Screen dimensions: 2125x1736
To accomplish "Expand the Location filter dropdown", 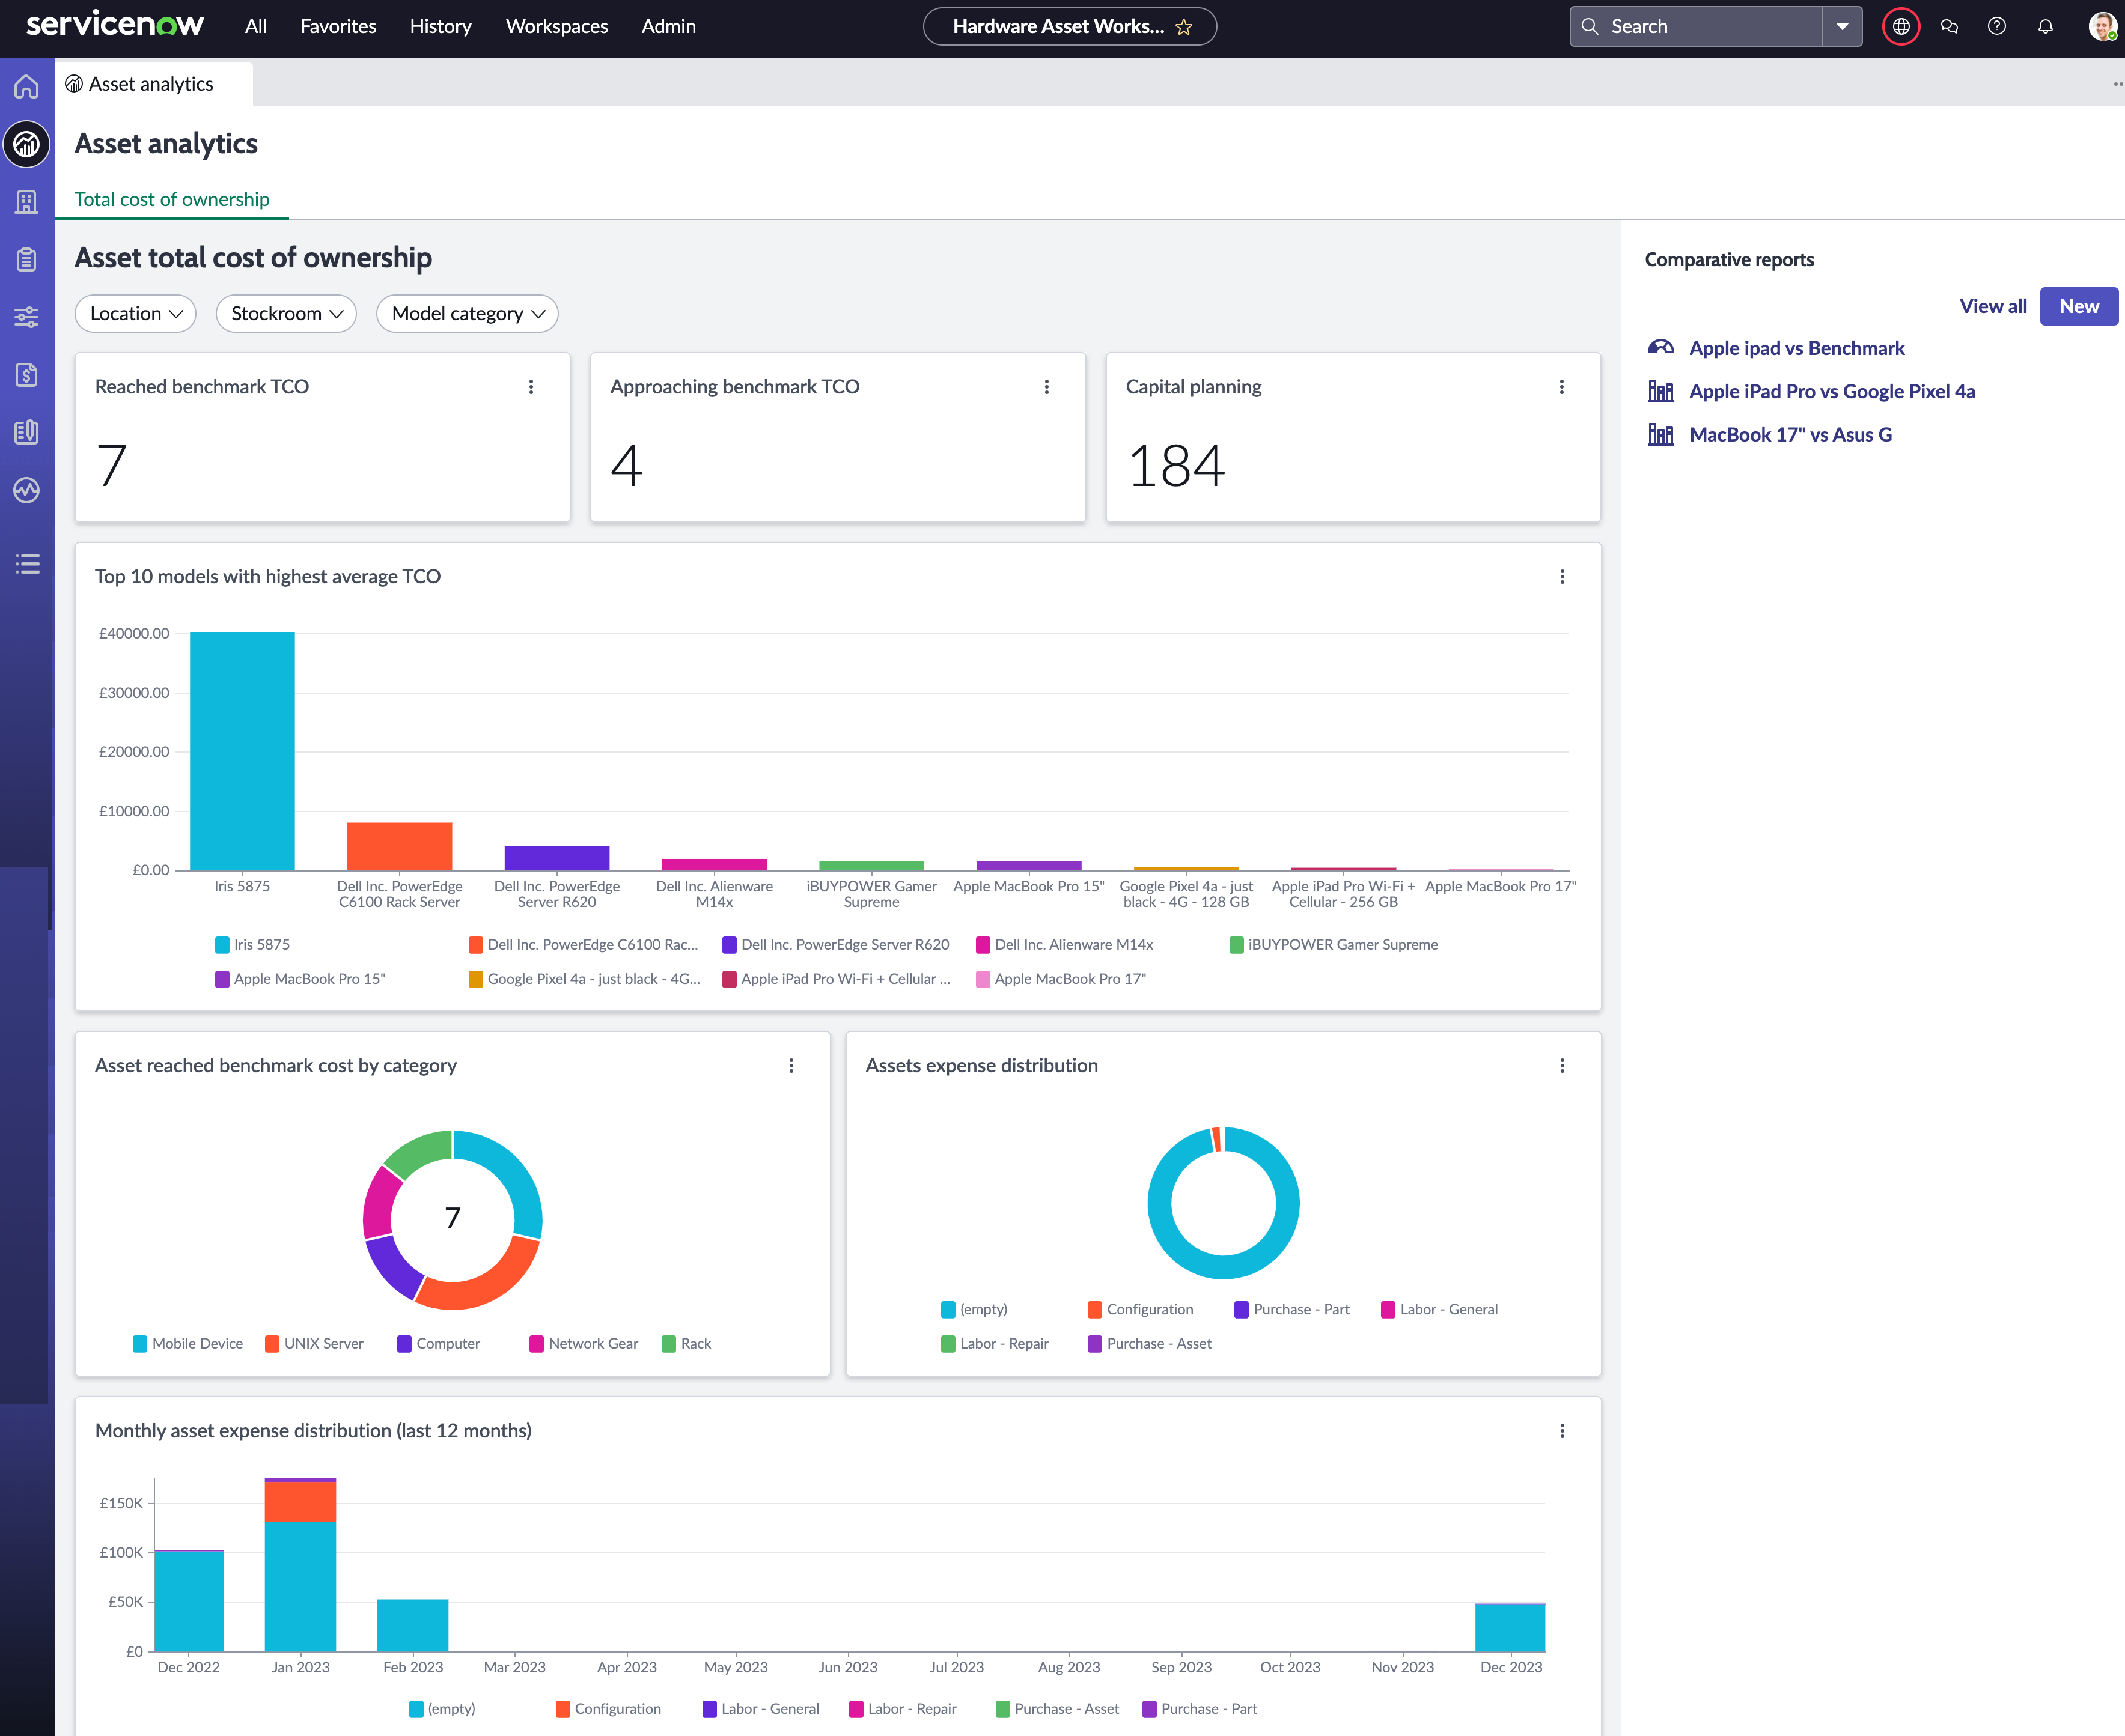I will click(136, 314).
